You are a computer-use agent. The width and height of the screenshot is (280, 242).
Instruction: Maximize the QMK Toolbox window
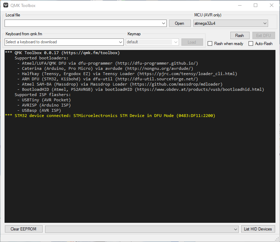point(256,6)
